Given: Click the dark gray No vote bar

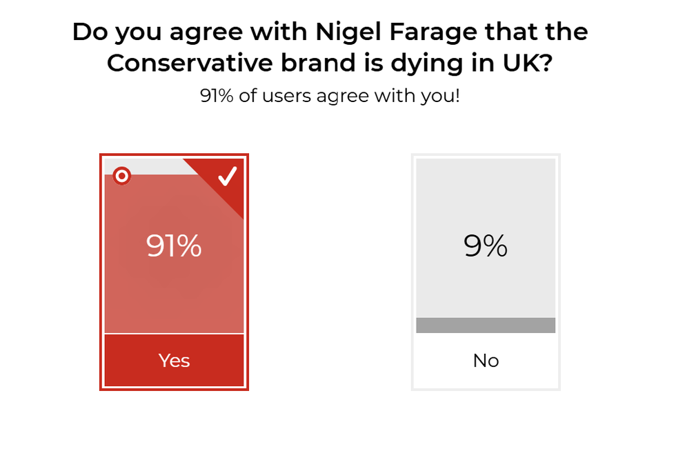Looking at the screenshot, I should coord(486,325).
